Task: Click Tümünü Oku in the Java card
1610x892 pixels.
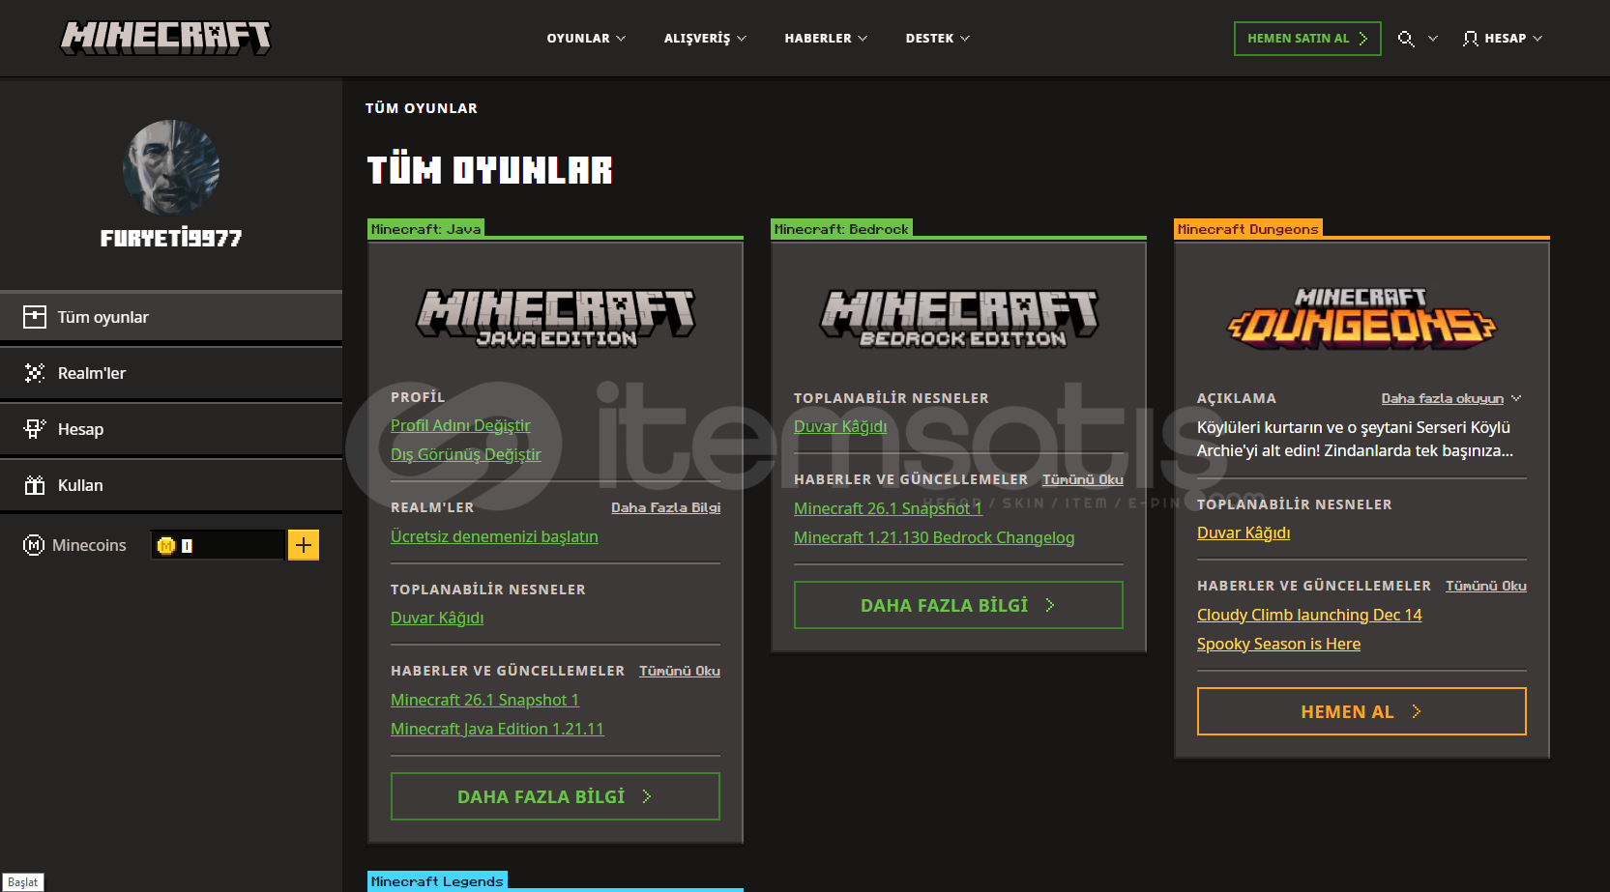Action: tap(680, 671)
